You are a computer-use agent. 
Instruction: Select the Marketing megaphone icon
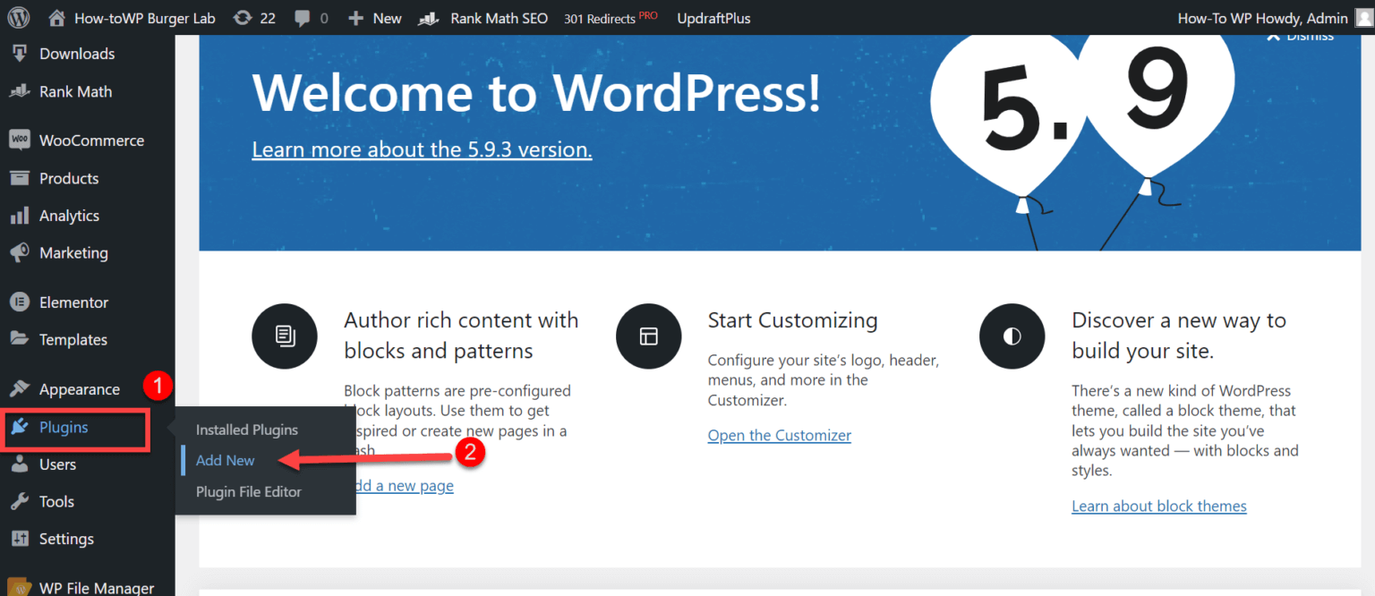pyautogui.click(x=20, y=252)
